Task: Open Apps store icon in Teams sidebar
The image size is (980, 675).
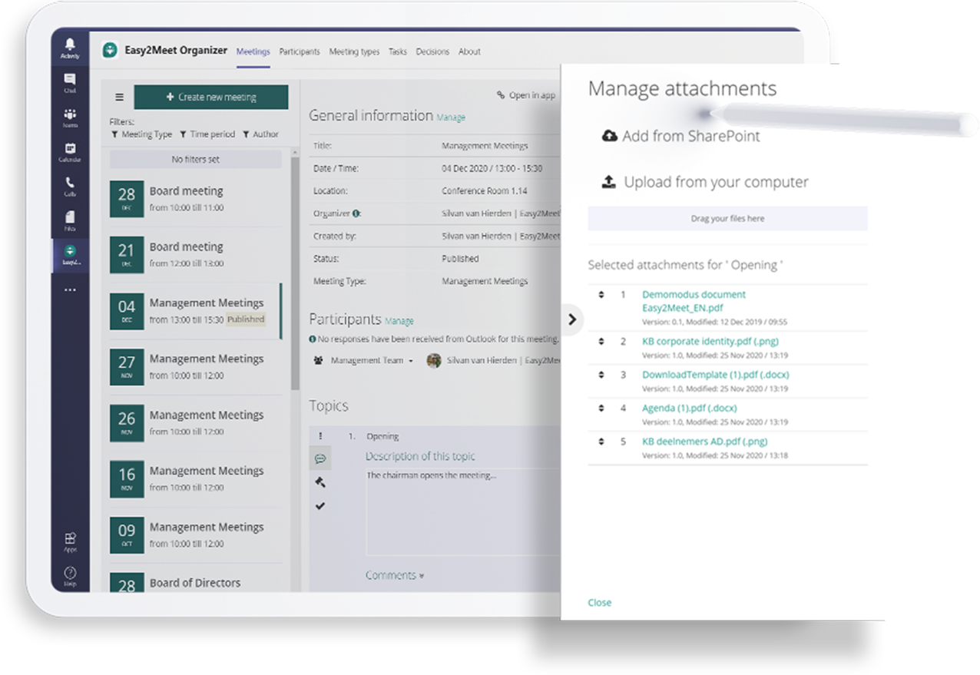Action: (70, 541)
